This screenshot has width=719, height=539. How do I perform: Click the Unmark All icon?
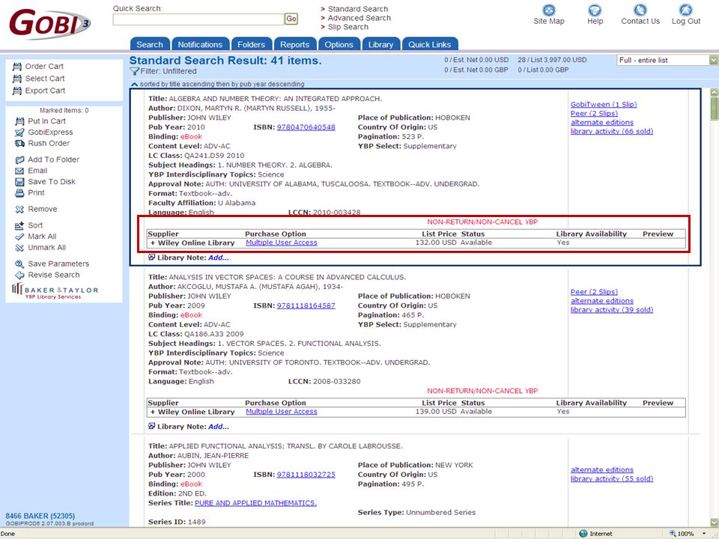click(19, 248)
